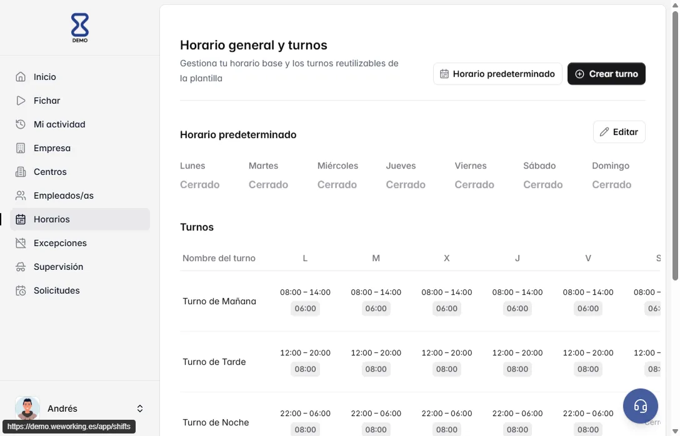Open Excepciones in the sidebar
Viewport: 680px width, 436px height.
80,243
